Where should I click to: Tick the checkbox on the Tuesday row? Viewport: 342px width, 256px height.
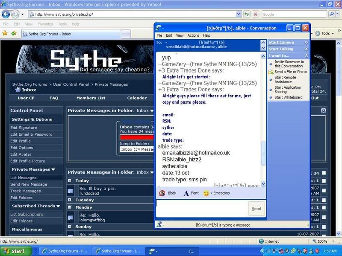pos(324,200)
